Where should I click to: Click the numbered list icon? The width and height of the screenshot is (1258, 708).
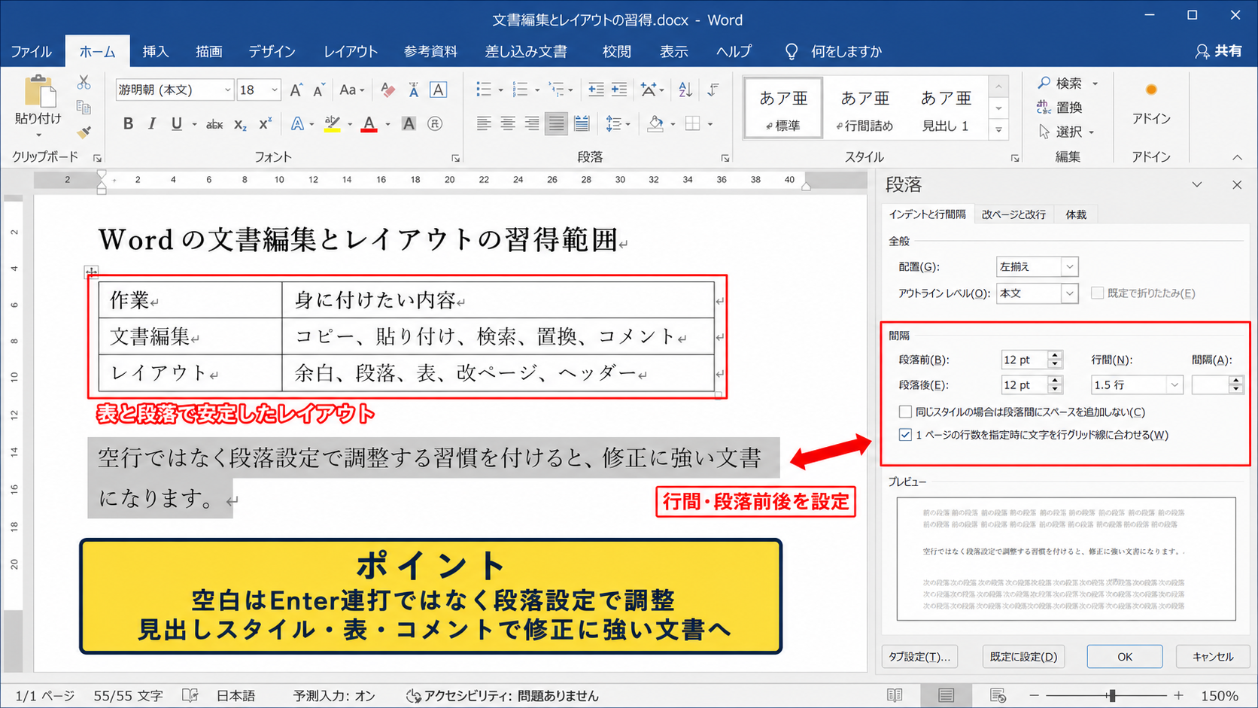pyautogui.click(x=520, y=90)
